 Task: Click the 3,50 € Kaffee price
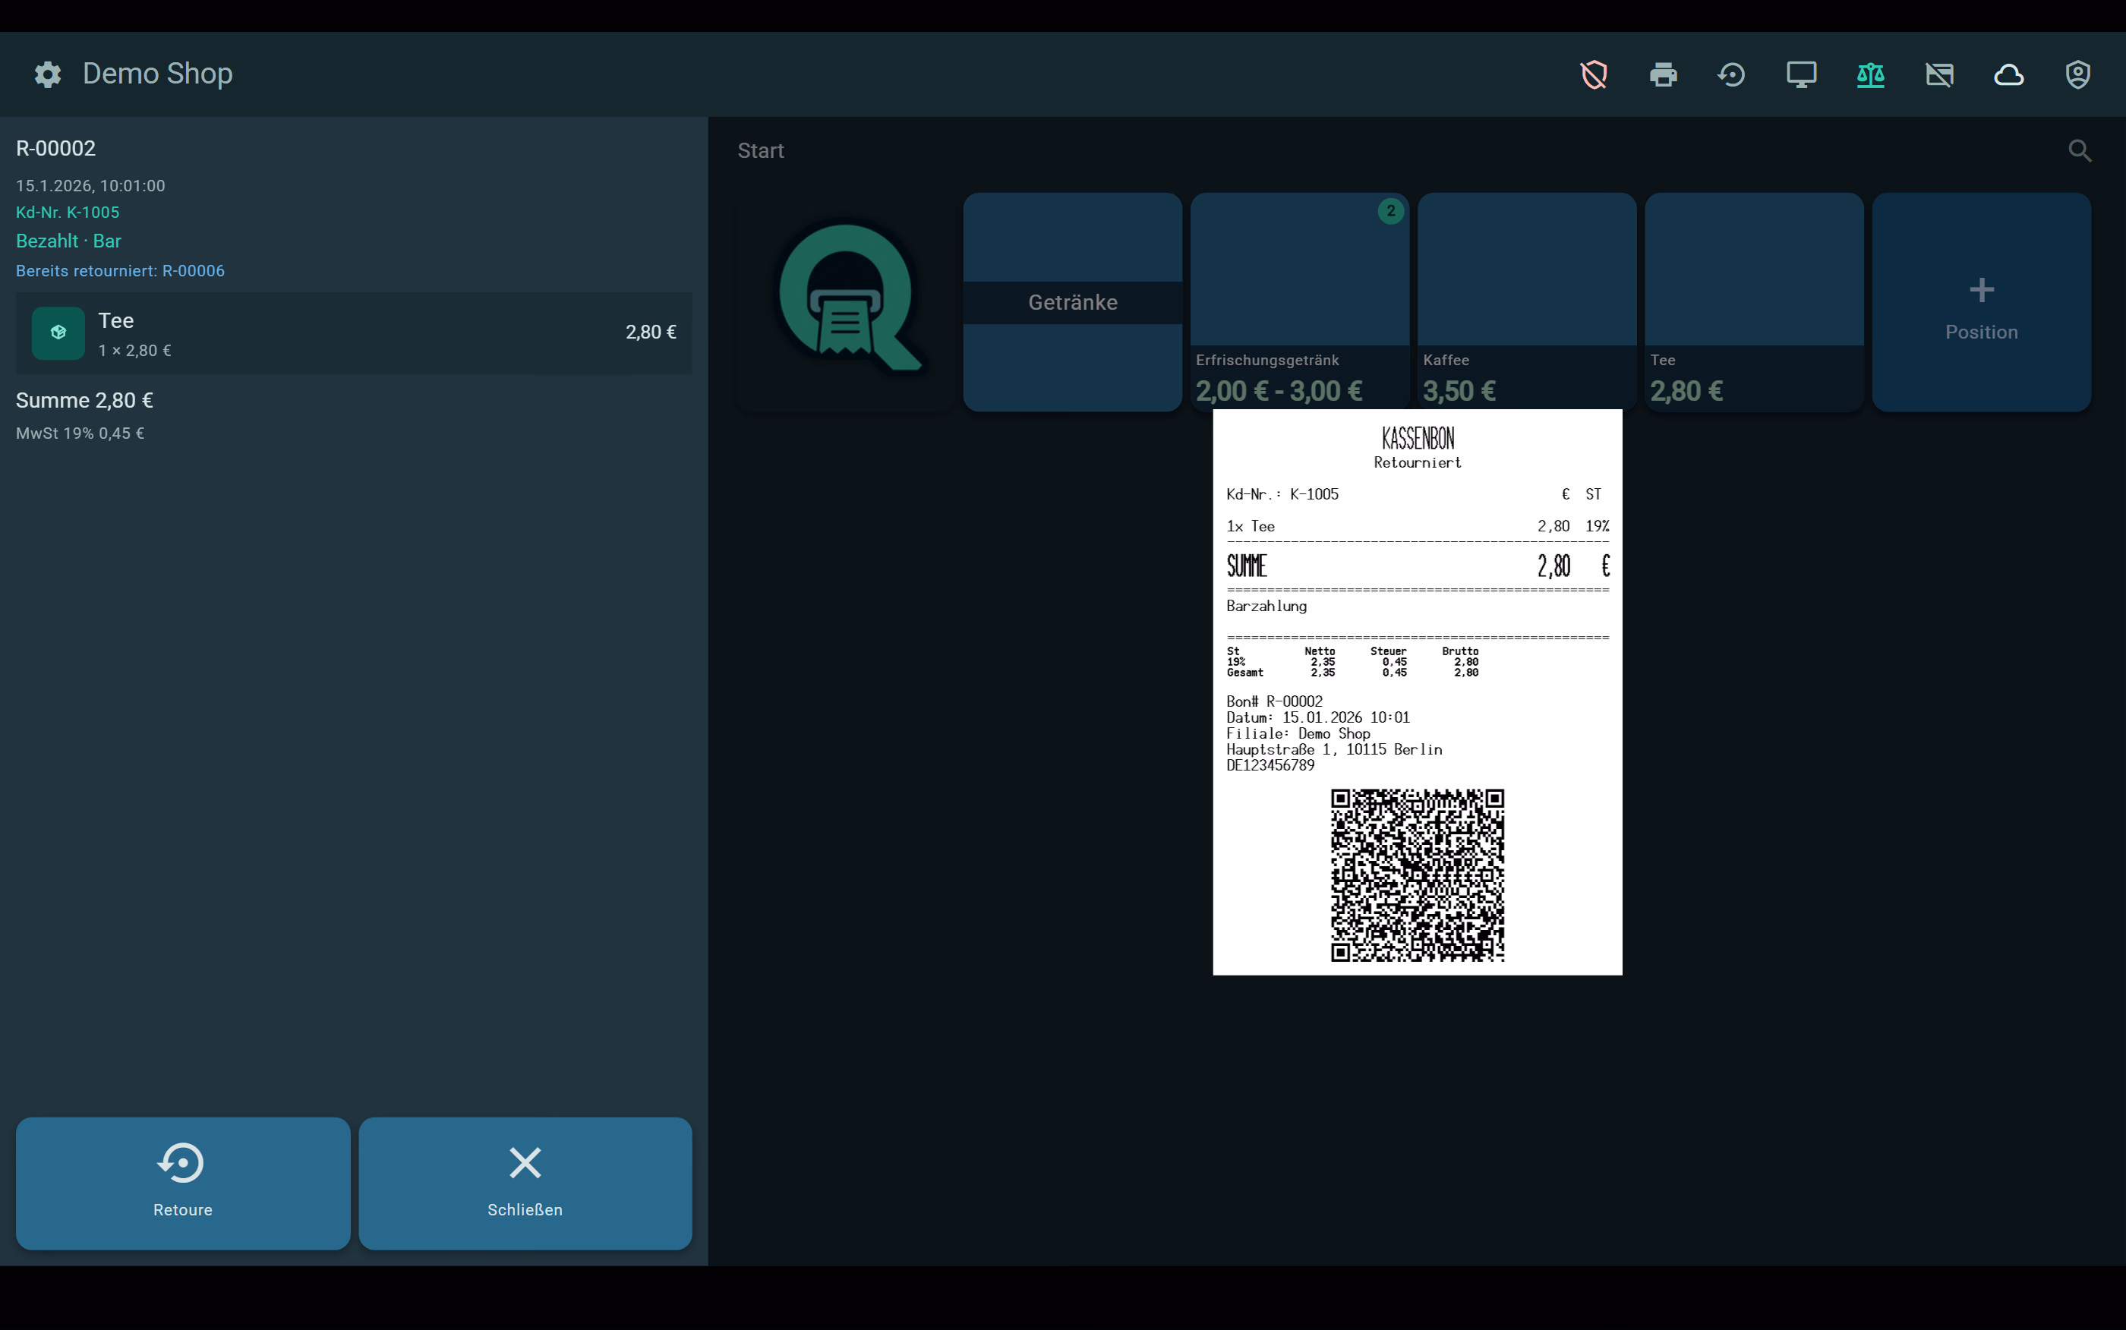point(1459,390)
